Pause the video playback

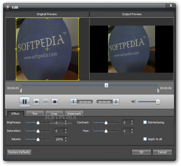(x=25, y=102)
